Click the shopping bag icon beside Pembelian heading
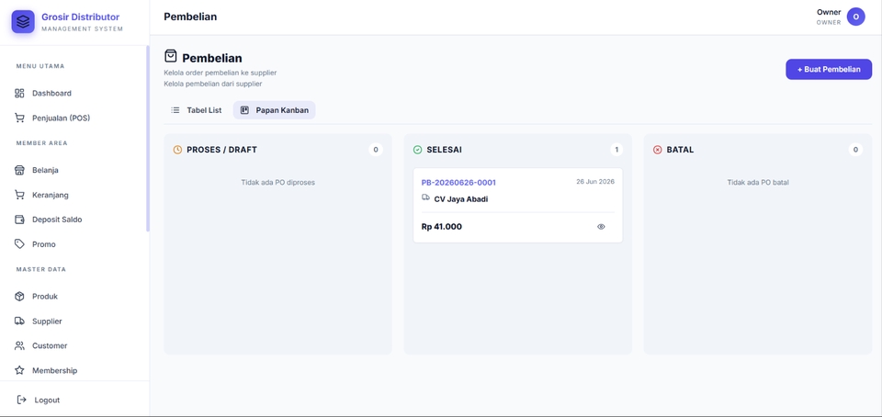 point(171,56)
